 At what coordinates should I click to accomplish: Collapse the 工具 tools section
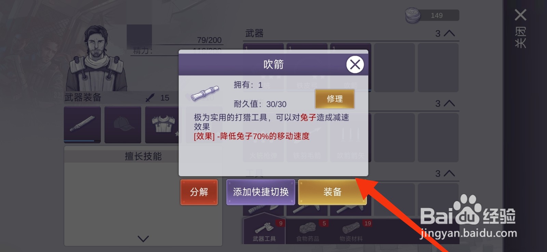coord(449,173)
